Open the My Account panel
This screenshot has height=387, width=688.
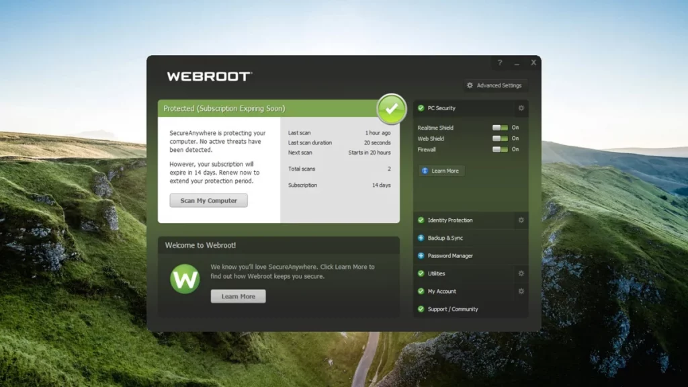(441, 292)
